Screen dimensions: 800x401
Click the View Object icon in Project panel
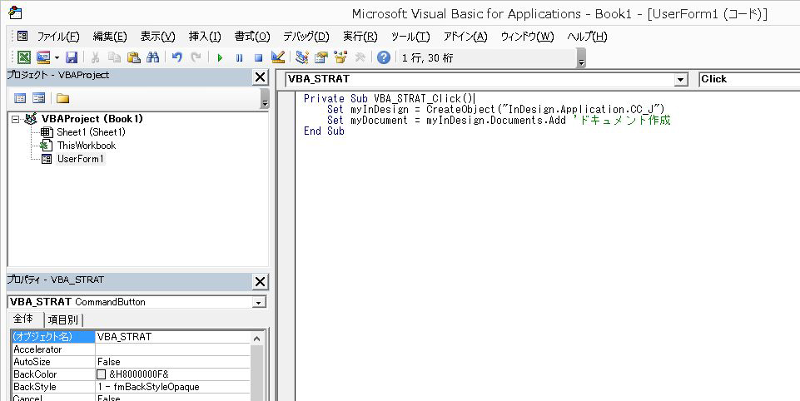tap(39, 98)
